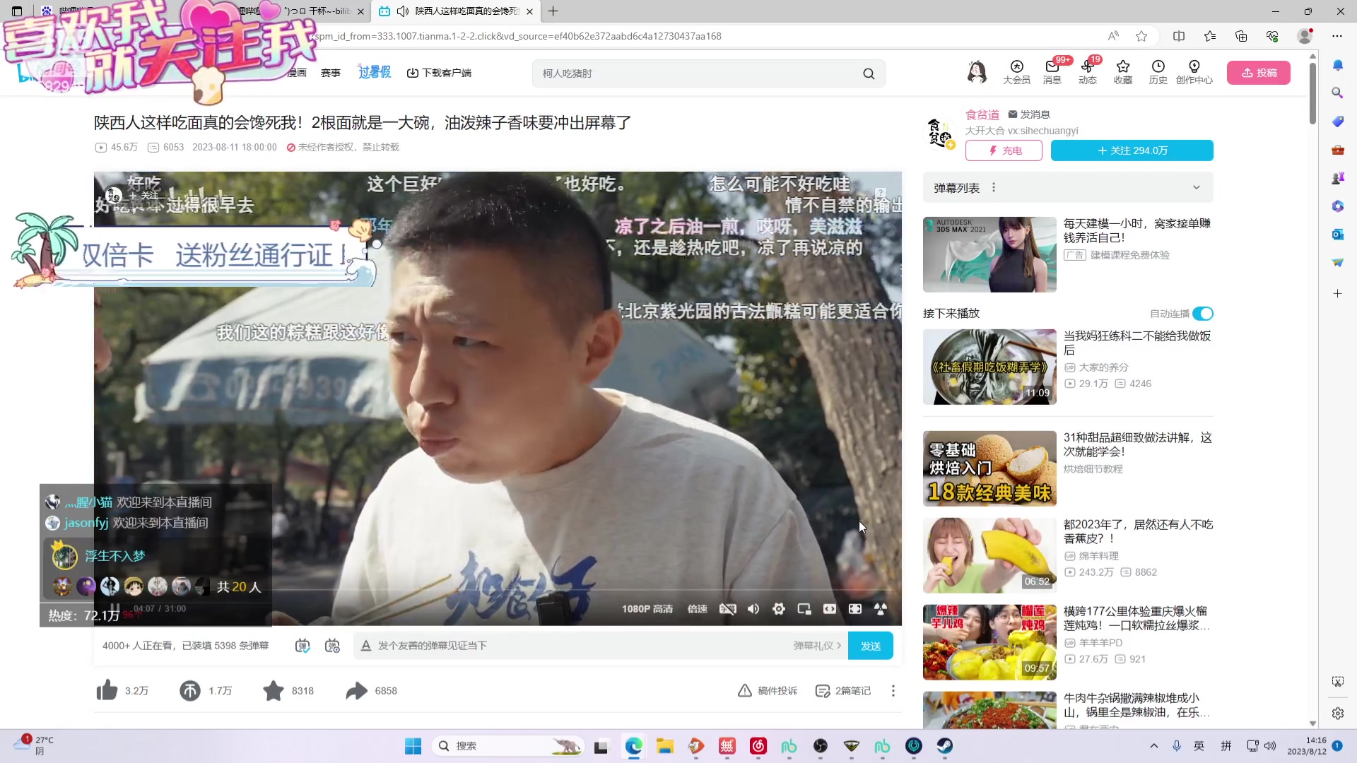Viewport: 1357px width, 763px height.
Task: Open the 倍速 playback speed menu
Action: coord(698,609)
